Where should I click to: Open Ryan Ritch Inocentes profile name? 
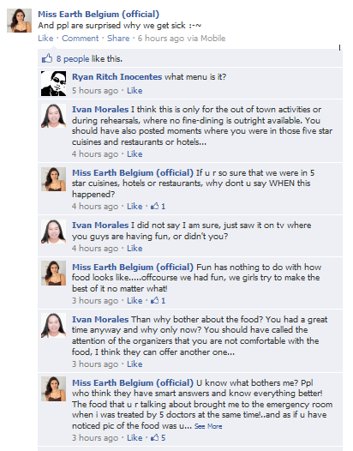pyautogui.click(x=117, y=77)
